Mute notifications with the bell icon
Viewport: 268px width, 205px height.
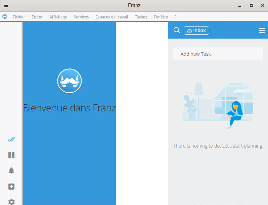pos(11,171)
